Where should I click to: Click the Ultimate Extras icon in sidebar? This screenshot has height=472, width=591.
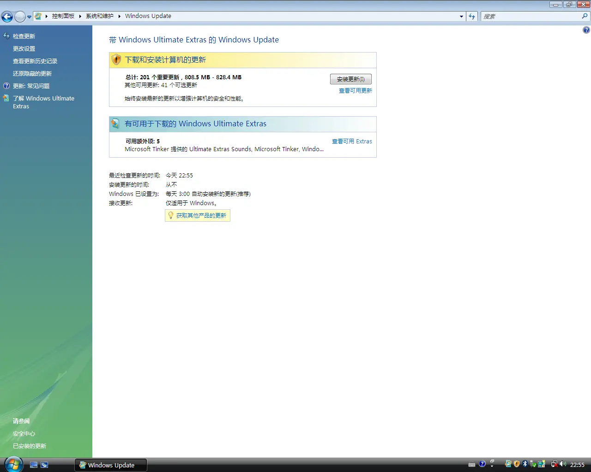(6, 98)
